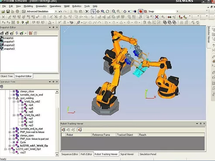This screenshot has width=215, height=161.
Task: Click the Open folder icon in toolbar
Action: (3, 11)
